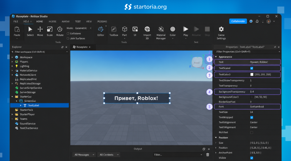Activate the Scale tool

point(50,29)
